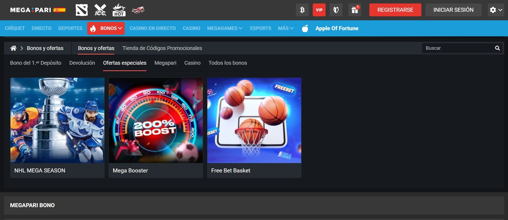Go to the home page via house icon
508x220 pixels.
click(x=13, y=48)
